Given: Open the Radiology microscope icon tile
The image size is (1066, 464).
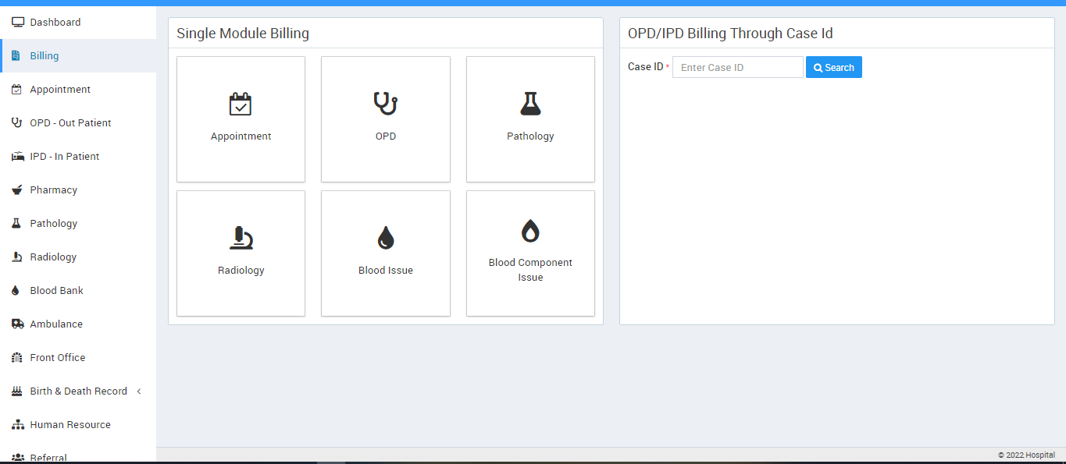Looking at the screenshot, I should tap(241, 237).
